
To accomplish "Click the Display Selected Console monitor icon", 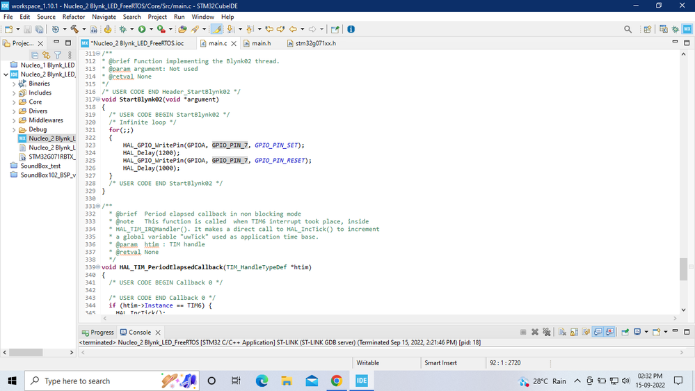I will click(637, 332).
